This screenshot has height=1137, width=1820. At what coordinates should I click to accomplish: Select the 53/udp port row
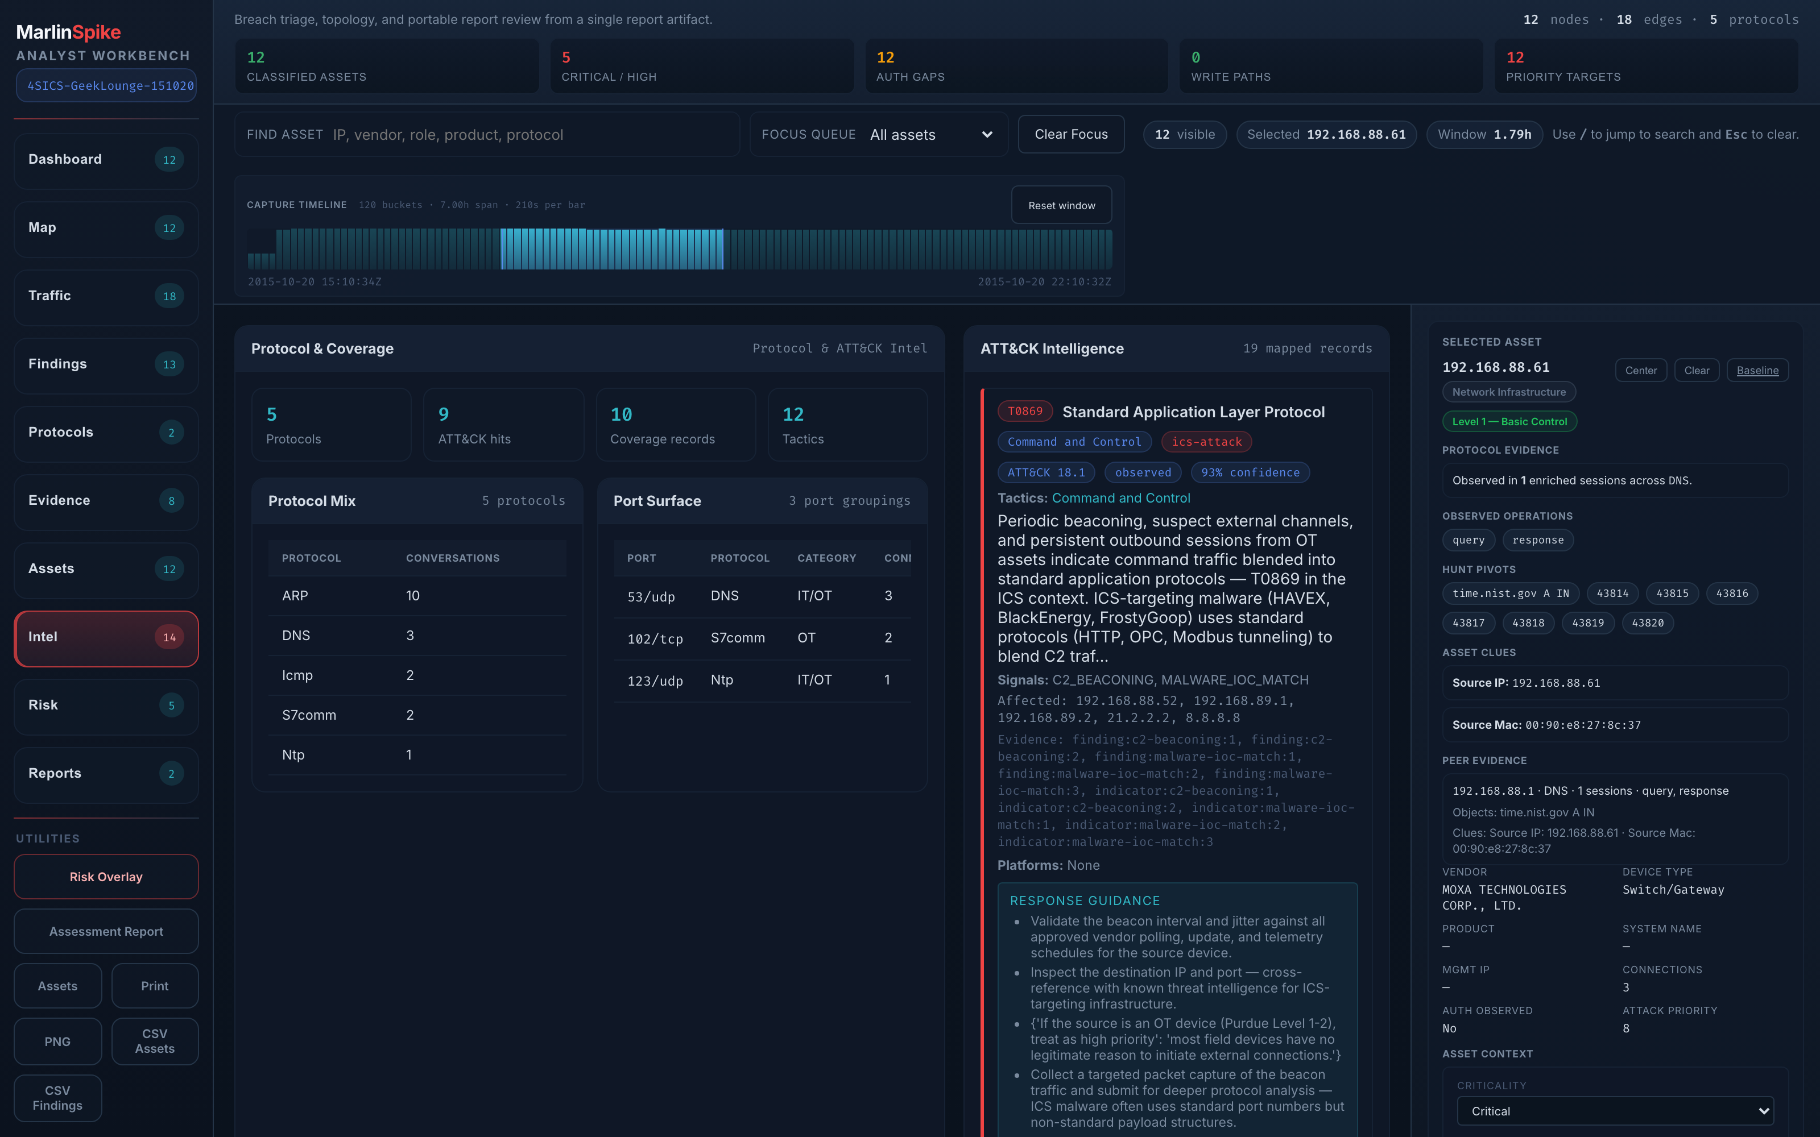(762, 596)
